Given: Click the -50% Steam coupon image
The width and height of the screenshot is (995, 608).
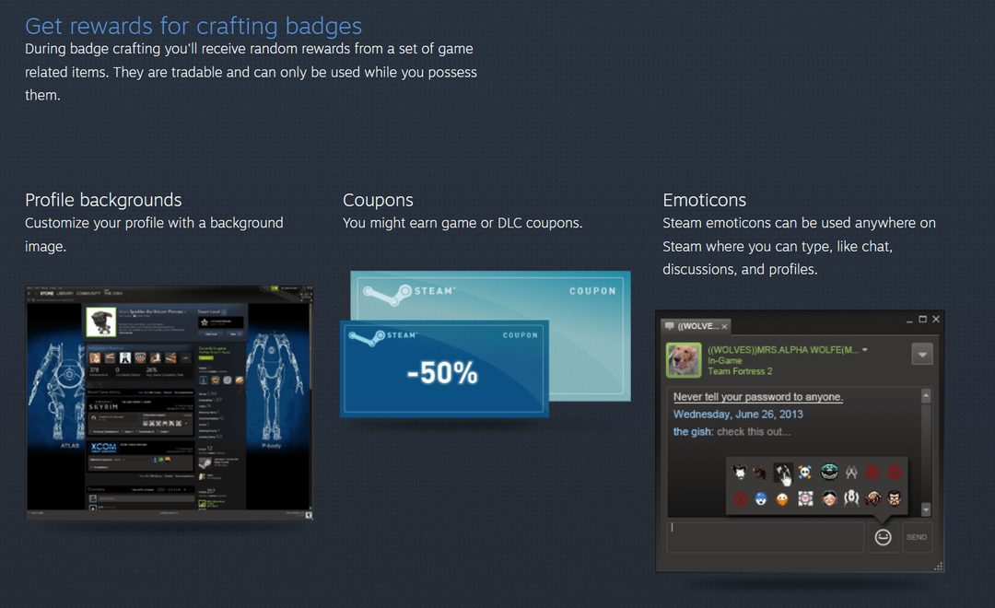Looking at the screenshot, I should pos(444,368).
